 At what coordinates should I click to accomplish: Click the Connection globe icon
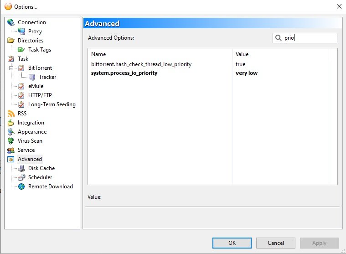(11, 22)
